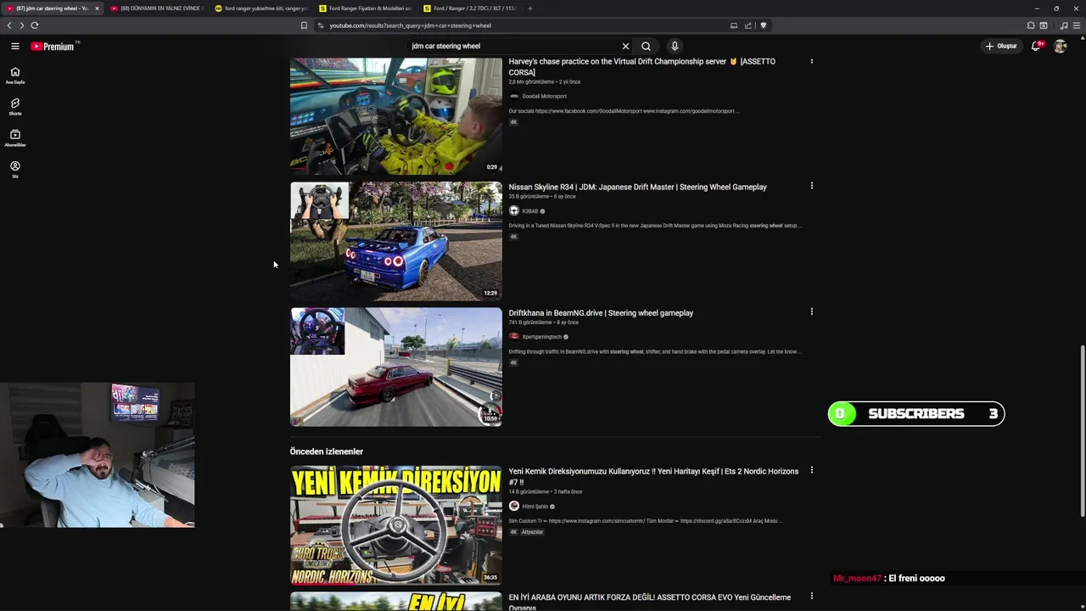1086x611 pixels.
Task: Open Driftkhana in BeamNG.drive video title
Action: [x=601, y=313]
